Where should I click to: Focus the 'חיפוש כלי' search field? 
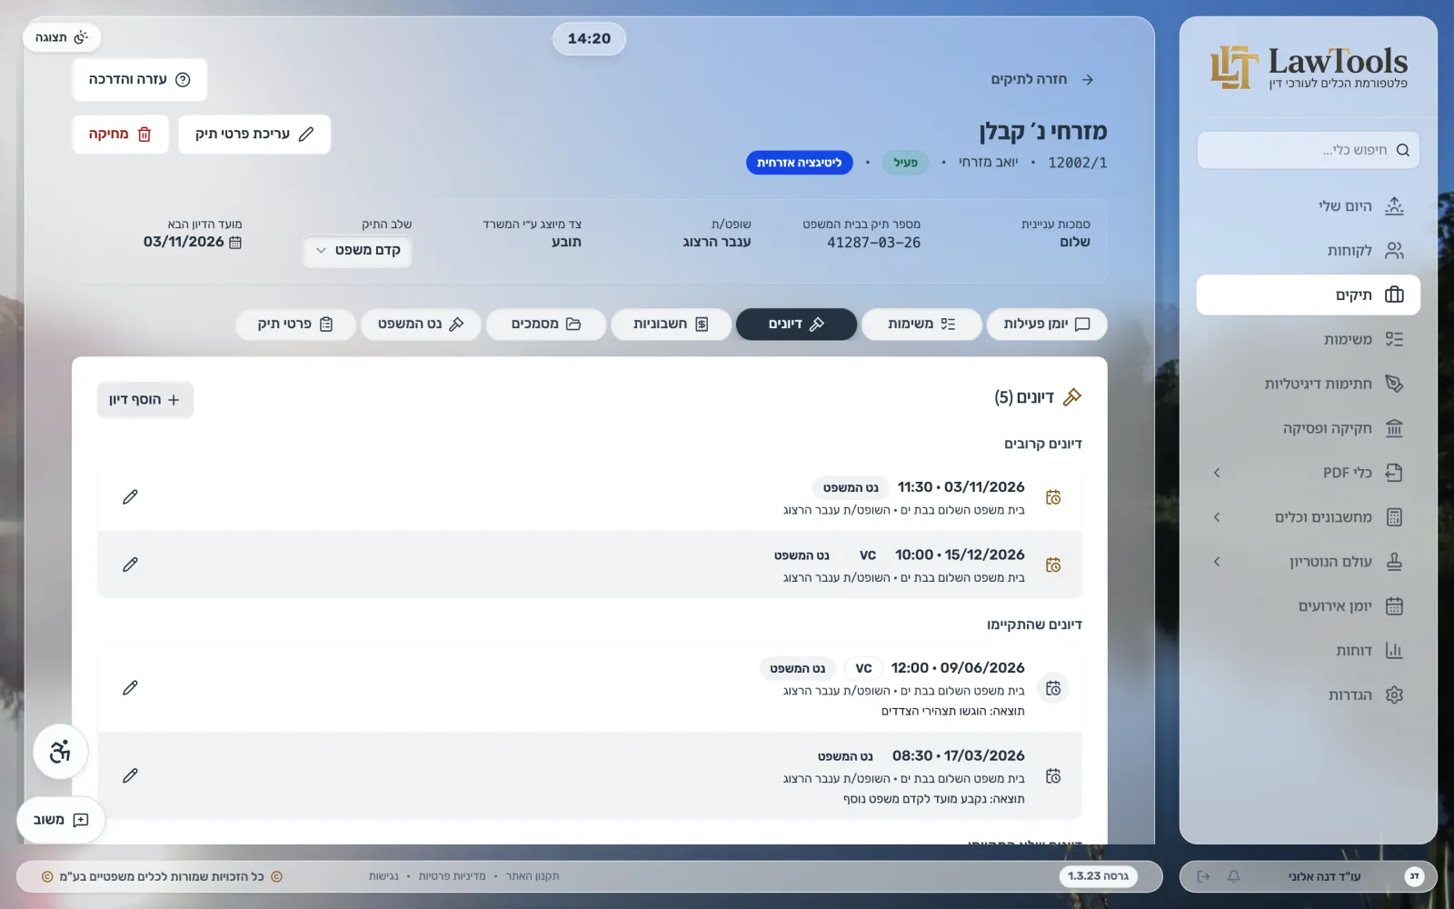pyautogui.click(x=1309, y=150)
